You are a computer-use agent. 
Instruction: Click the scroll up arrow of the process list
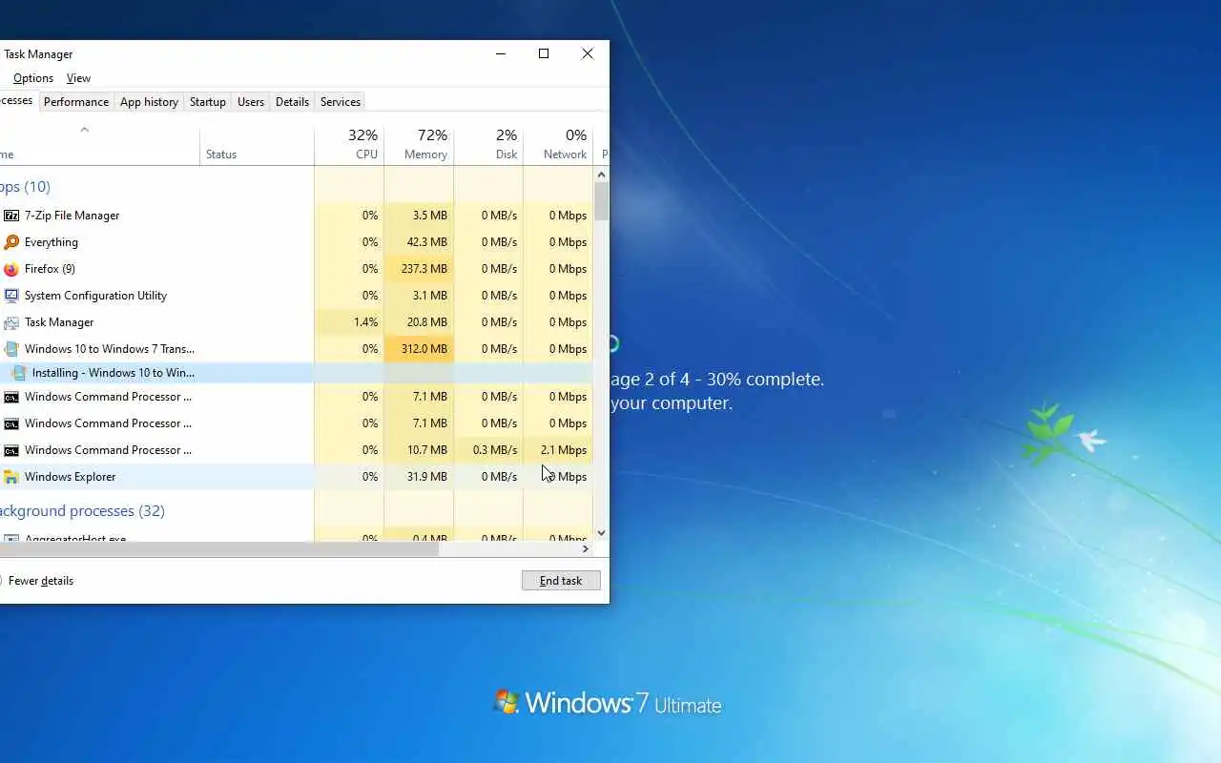pos(601,175)
